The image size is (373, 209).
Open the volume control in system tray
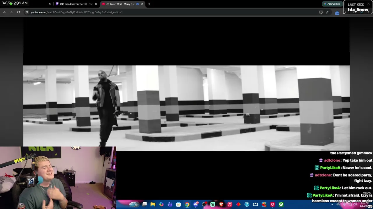tap(355, 204)
